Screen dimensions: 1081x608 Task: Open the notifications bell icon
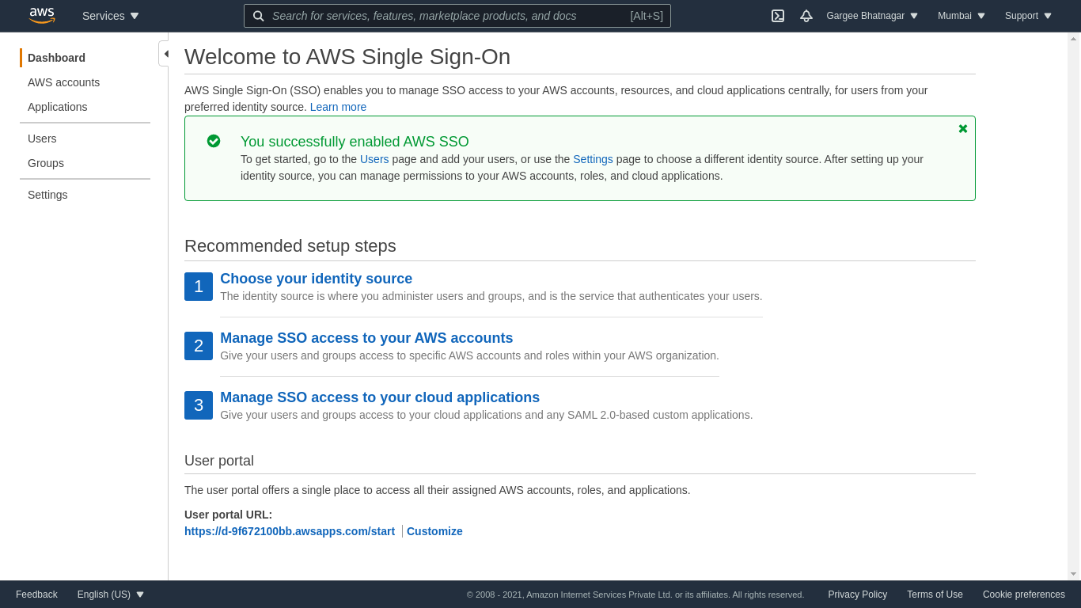click(806, 16)
